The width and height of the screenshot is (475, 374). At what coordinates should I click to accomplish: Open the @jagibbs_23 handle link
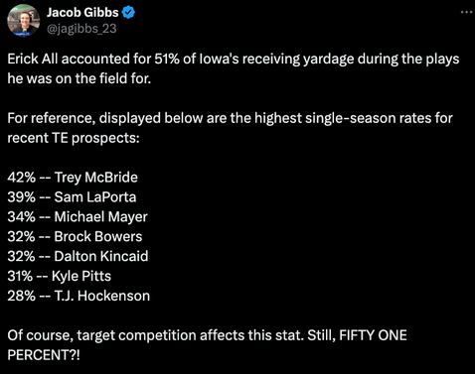81,29
